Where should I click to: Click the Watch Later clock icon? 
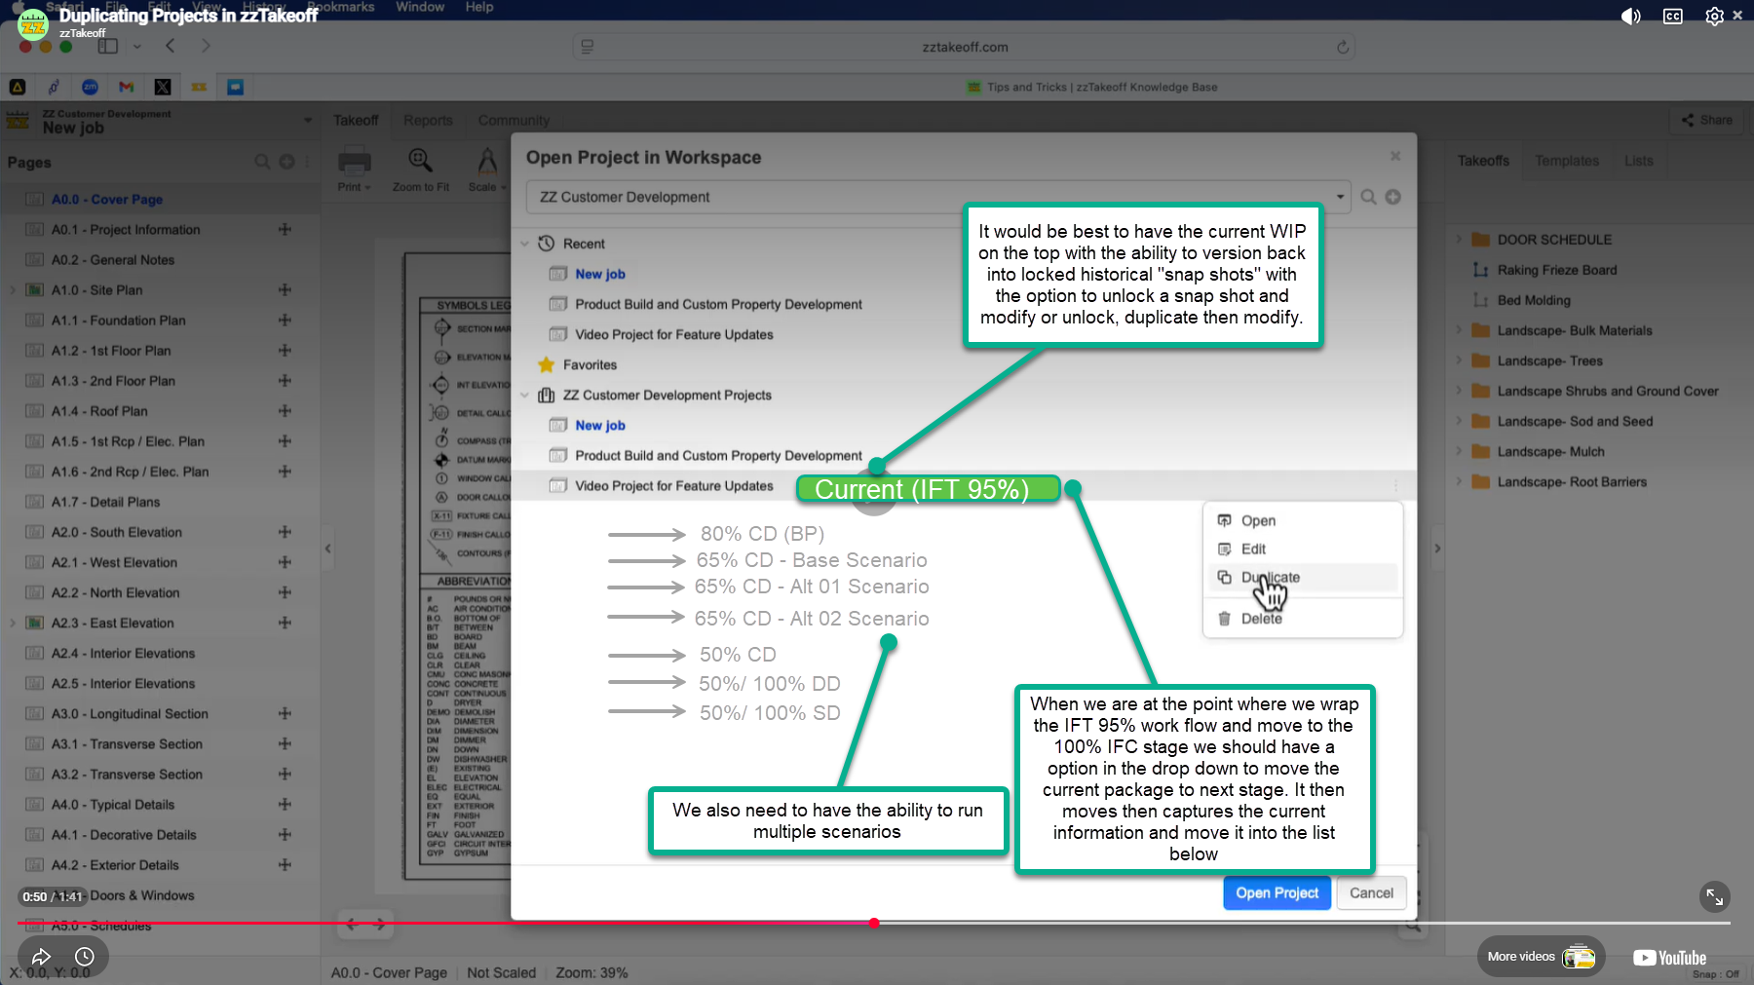pos(85,957)
